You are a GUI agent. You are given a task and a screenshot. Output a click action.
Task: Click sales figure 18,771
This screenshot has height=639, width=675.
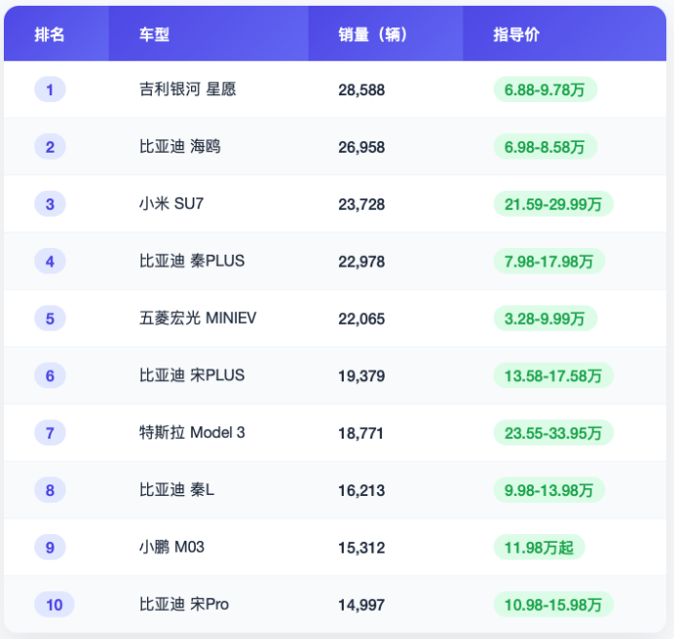pos(360,433)
